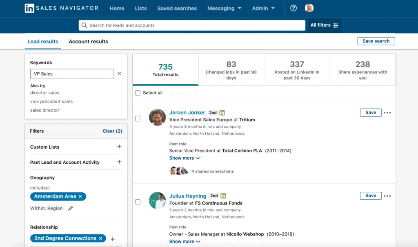Check the Select all checkbox
This screenshot has width=418, height=247.
[x=138, y=93]
